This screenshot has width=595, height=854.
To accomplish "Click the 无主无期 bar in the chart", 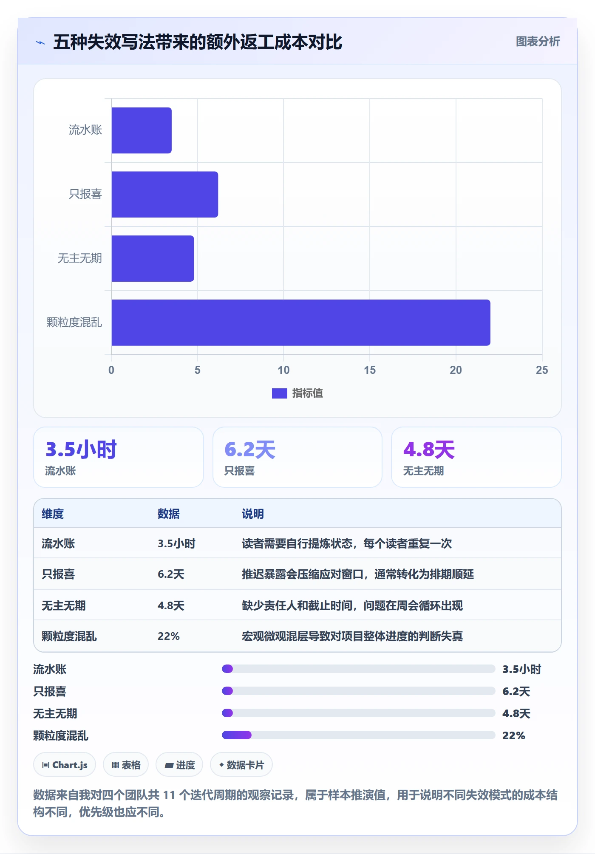I will (x=153, y=259).
